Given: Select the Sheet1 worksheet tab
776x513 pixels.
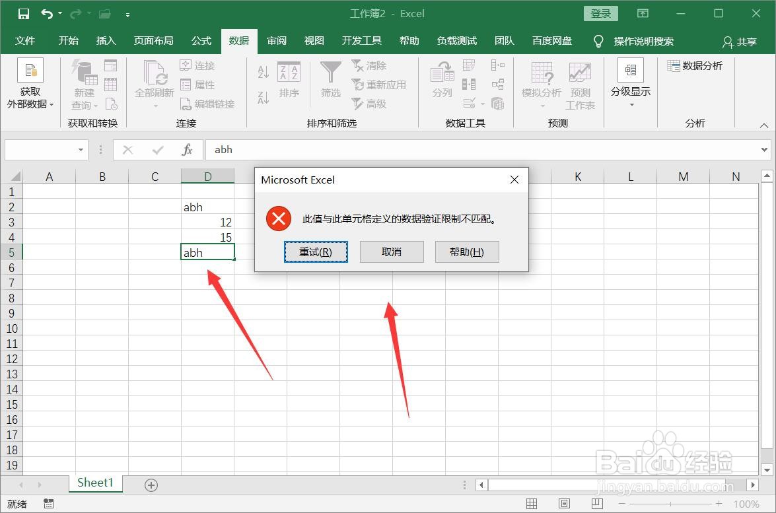Looking at the screenshot, I should point(96,483).
